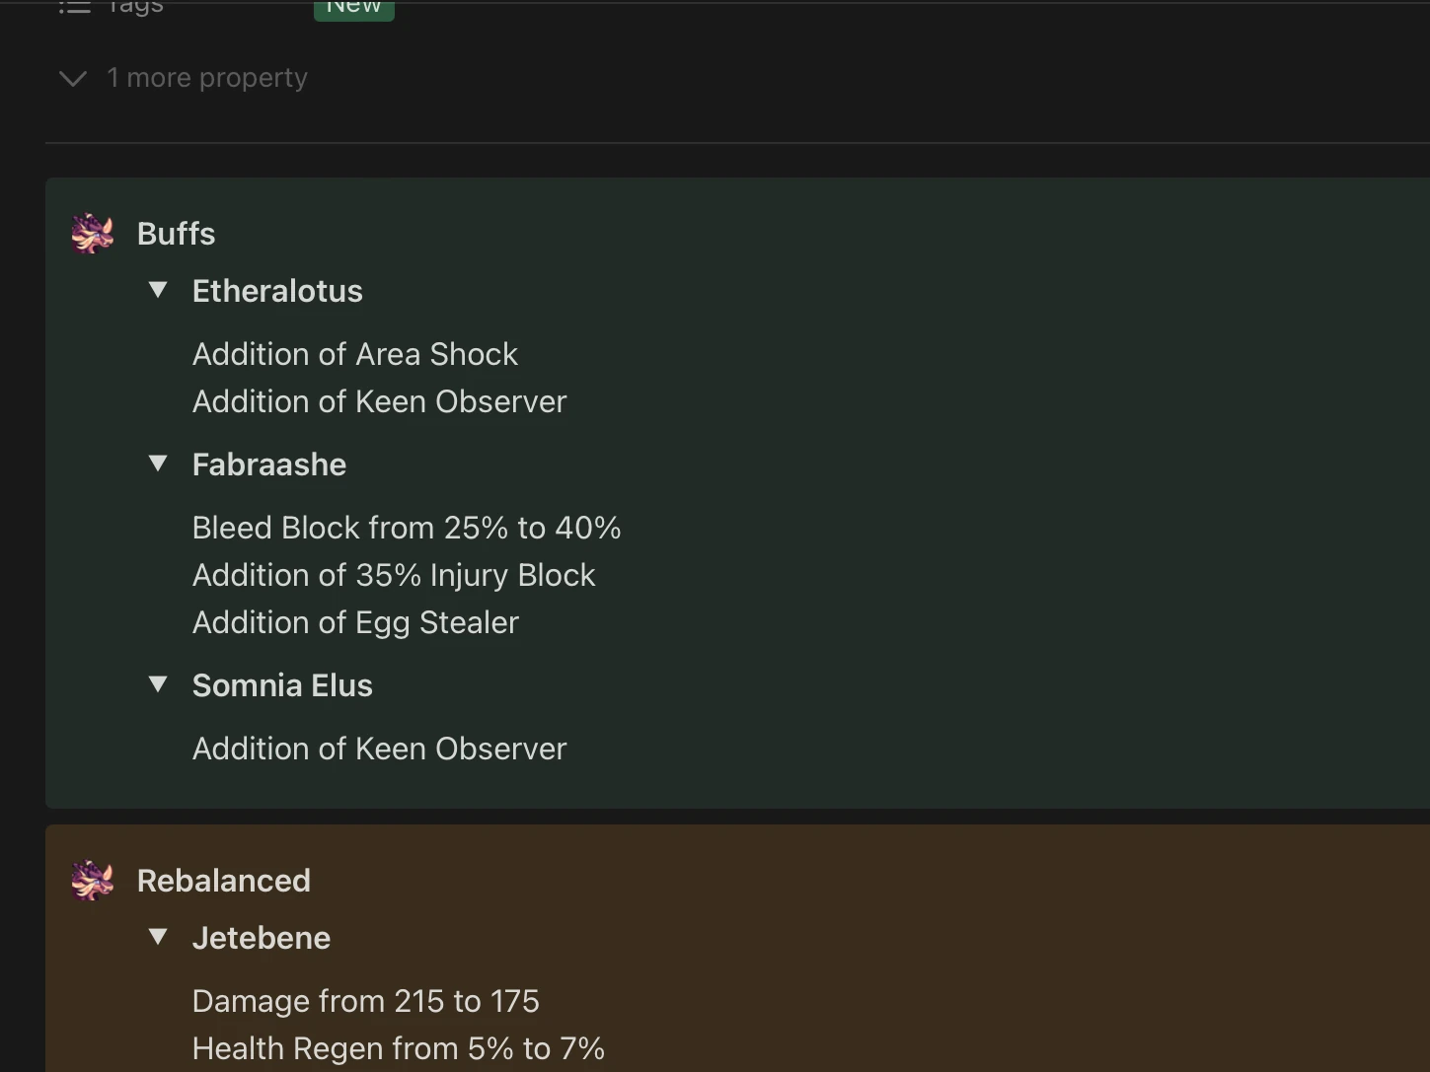Click the Bleed Block from 25% to 40% line
The image size is (1430, 1072).
pos(406,528)
